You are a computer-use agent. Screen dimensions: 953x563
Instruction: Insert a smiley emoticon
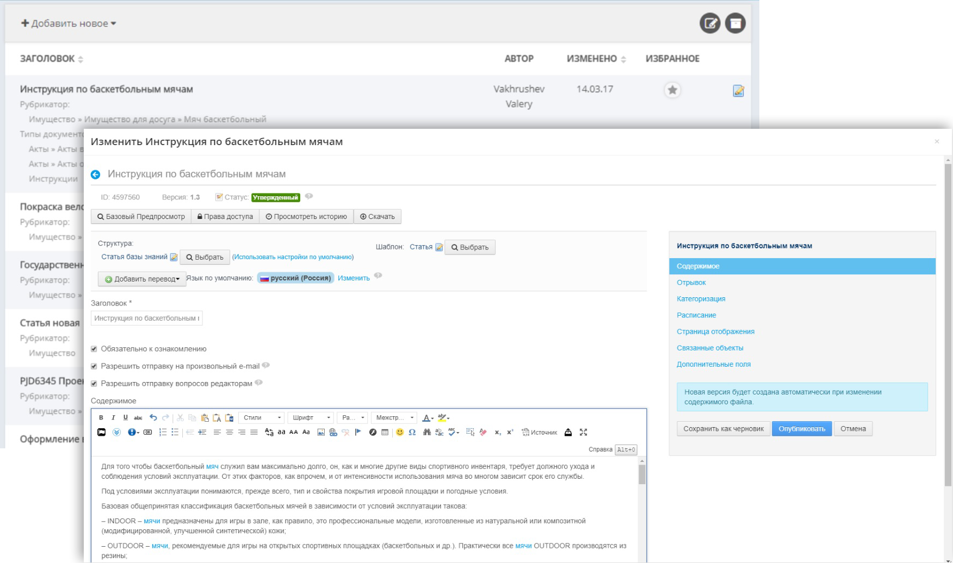[400, 432]
